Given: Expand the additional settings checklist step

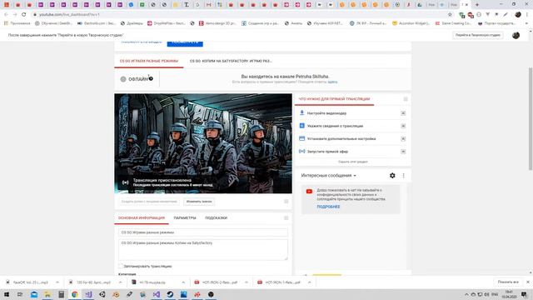Looking at the screenshot, I should coord(403,139).
